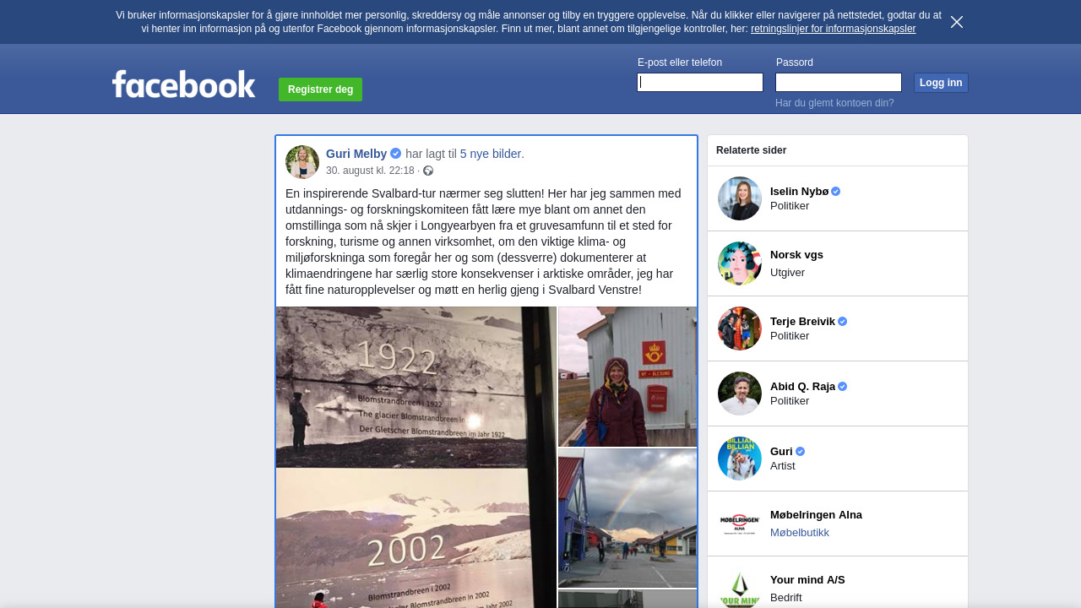Focus the E-post eller telefon field
Viewport: 1081px width, 608px height.
tap(700, 82)
